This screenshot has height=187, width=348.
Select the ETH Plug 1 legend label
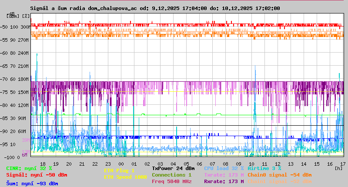(x=119, y=170)
